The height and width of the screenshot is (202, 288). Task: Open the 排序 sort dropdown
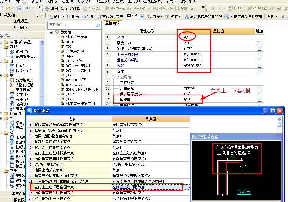click(x=155, y=16)
